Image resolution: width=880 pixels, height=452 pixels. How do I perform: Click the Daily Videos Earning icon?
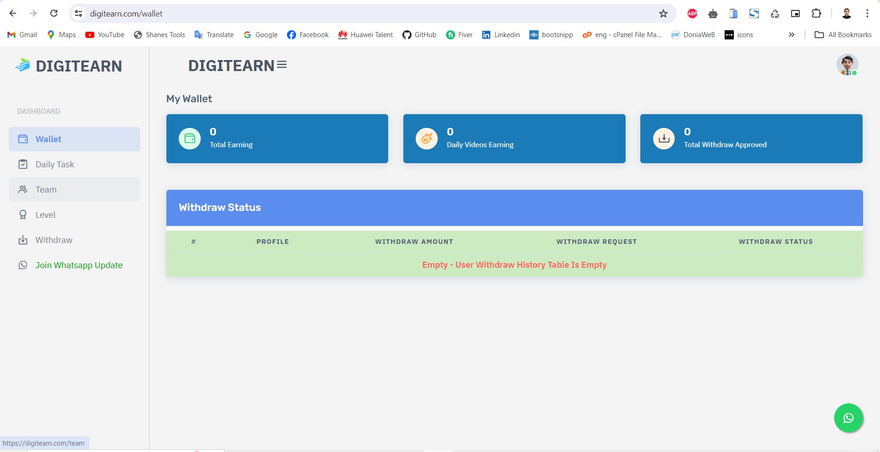coord(427,138)
